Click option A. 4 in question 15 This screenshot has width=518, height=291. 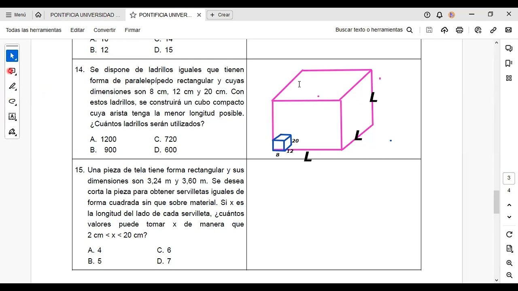pos(95,250)
